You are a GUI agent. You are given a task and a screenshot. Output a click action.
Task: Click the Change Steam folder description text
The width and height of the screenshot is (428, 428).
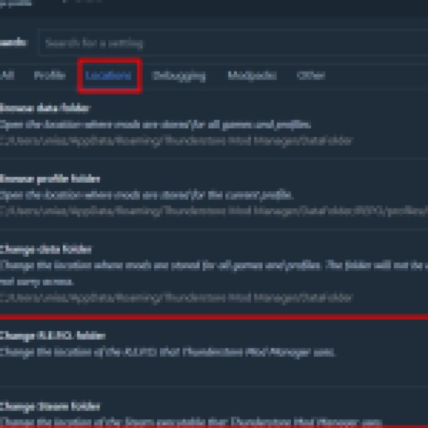[x=191, y=423]
